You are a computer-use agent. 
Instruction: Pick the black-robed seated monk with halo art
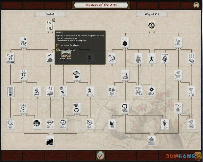(x=125, y=42)
